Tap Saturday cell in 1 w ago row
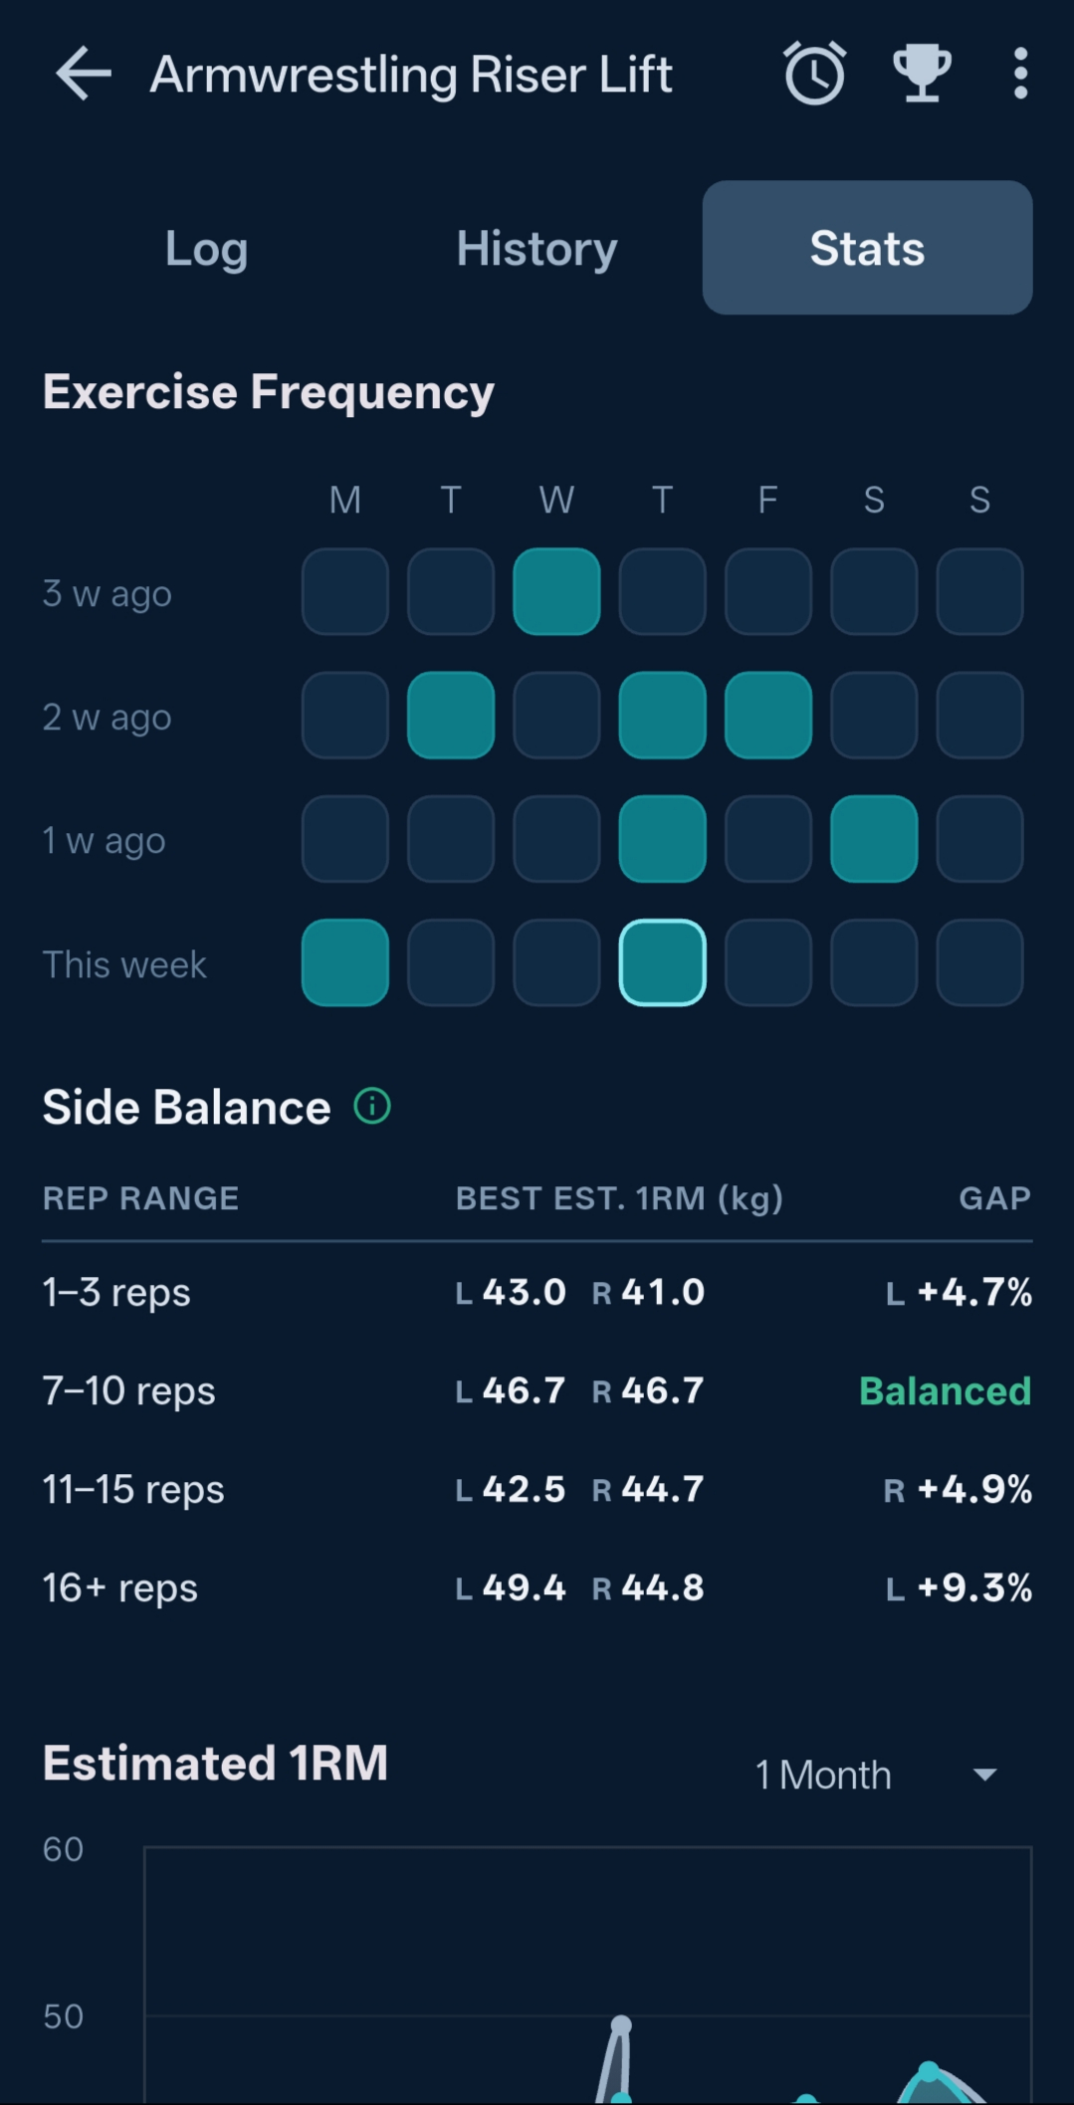The width and height of the screenshot is (1074, 2105). [874, 839]
